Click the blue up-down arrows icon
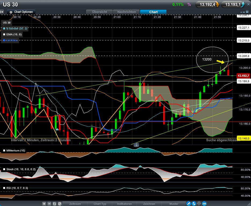This screenshot has height=206, width=251. click(194, 203)
